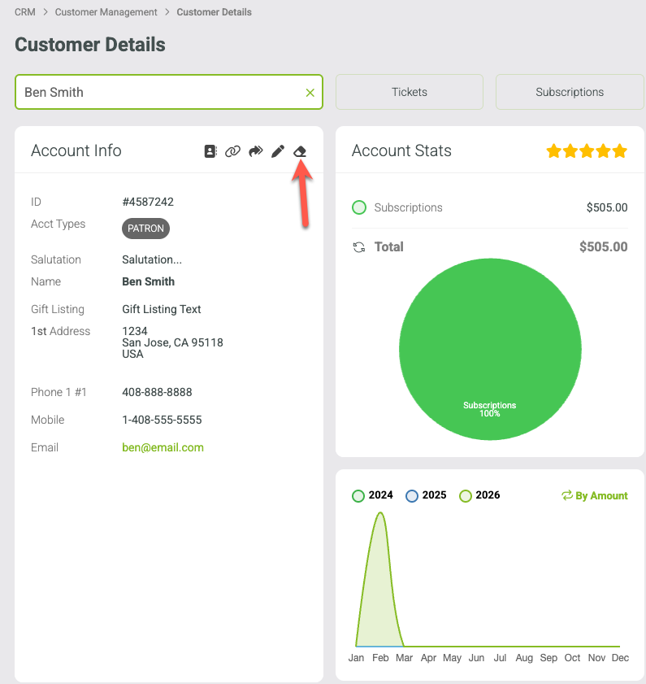Click the green Subscriptions pie chart slice
The image size is (646, 684).
click(x=490, y=349)
